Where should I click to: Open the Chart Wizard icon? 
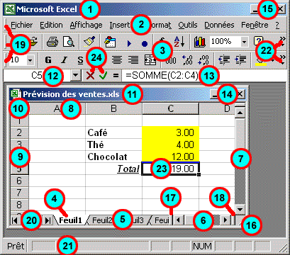click(200, 42)
